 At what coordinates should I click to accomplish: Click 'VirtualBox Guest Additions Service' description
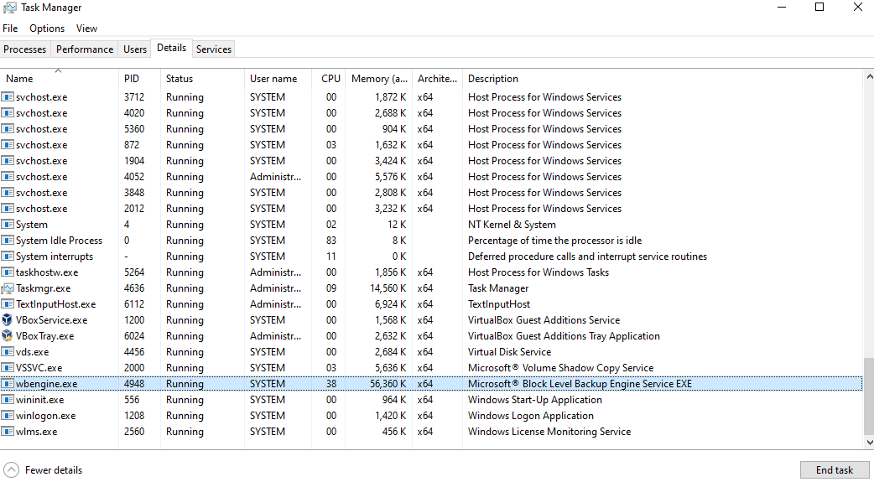coord(544,320)
